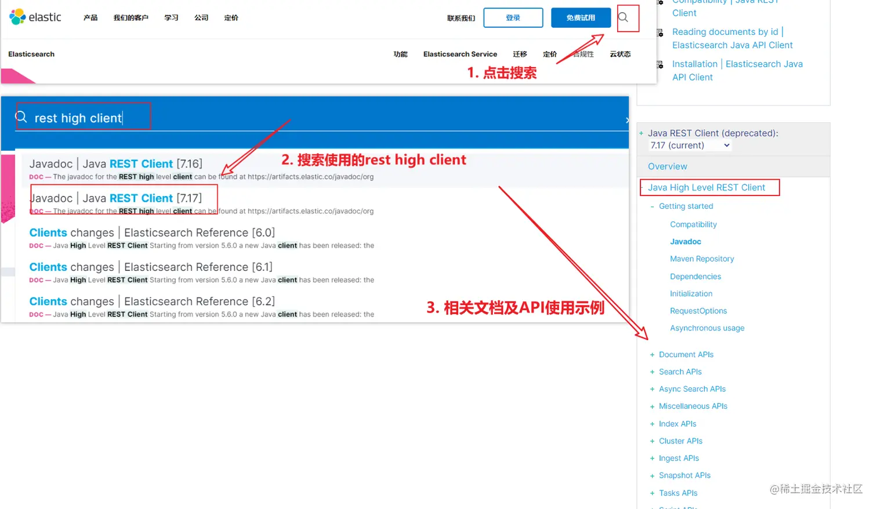Expand the Snapshot APIs section
877x509 pixels.
(x=653, y=476)
